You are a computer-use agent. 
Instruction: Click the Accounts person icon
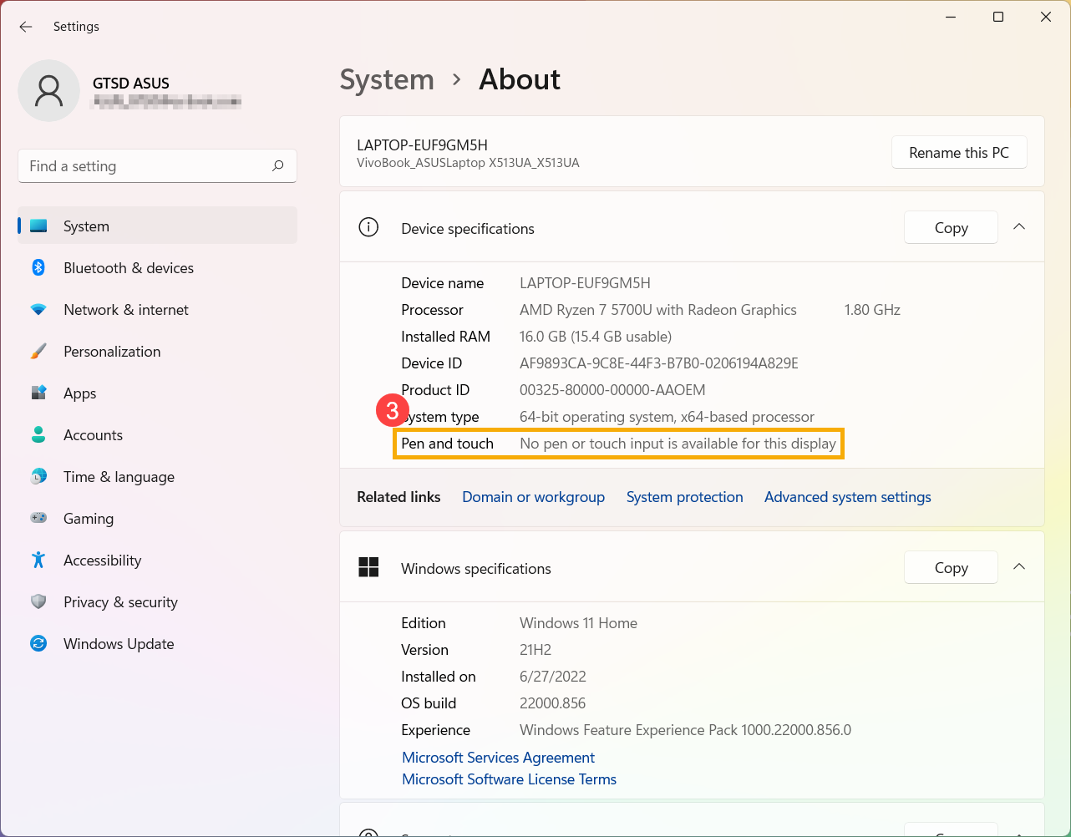(38, 434)
